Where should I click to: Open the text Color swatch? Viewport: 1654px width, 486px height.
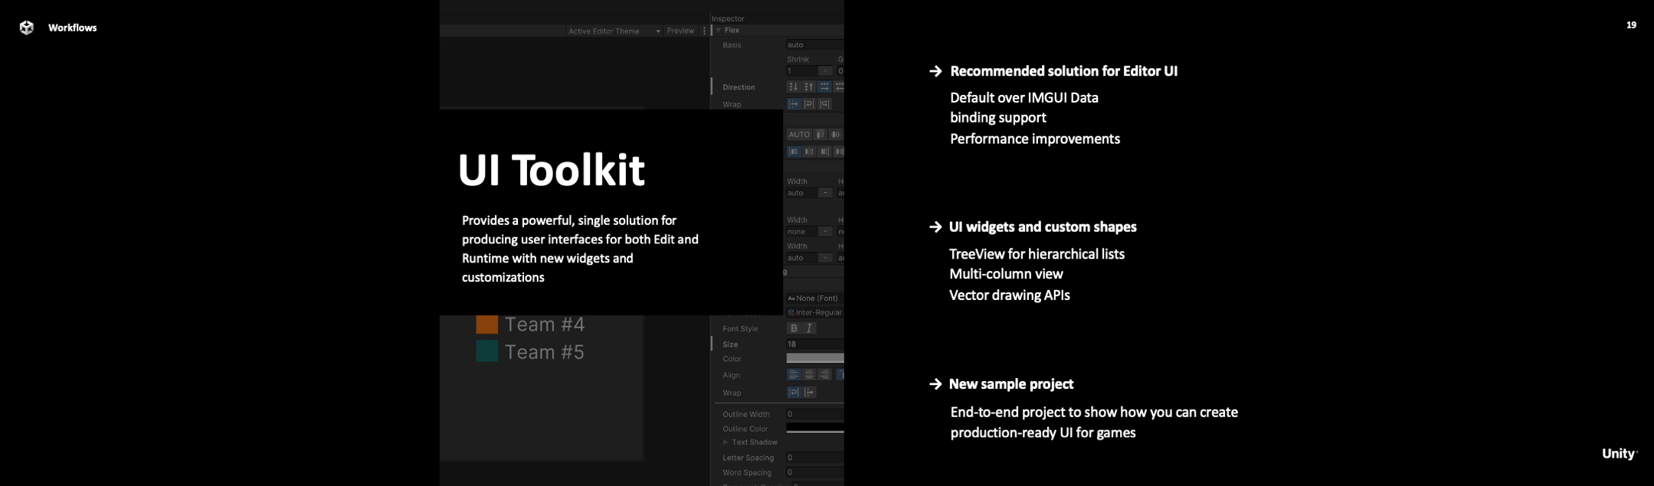814,358
